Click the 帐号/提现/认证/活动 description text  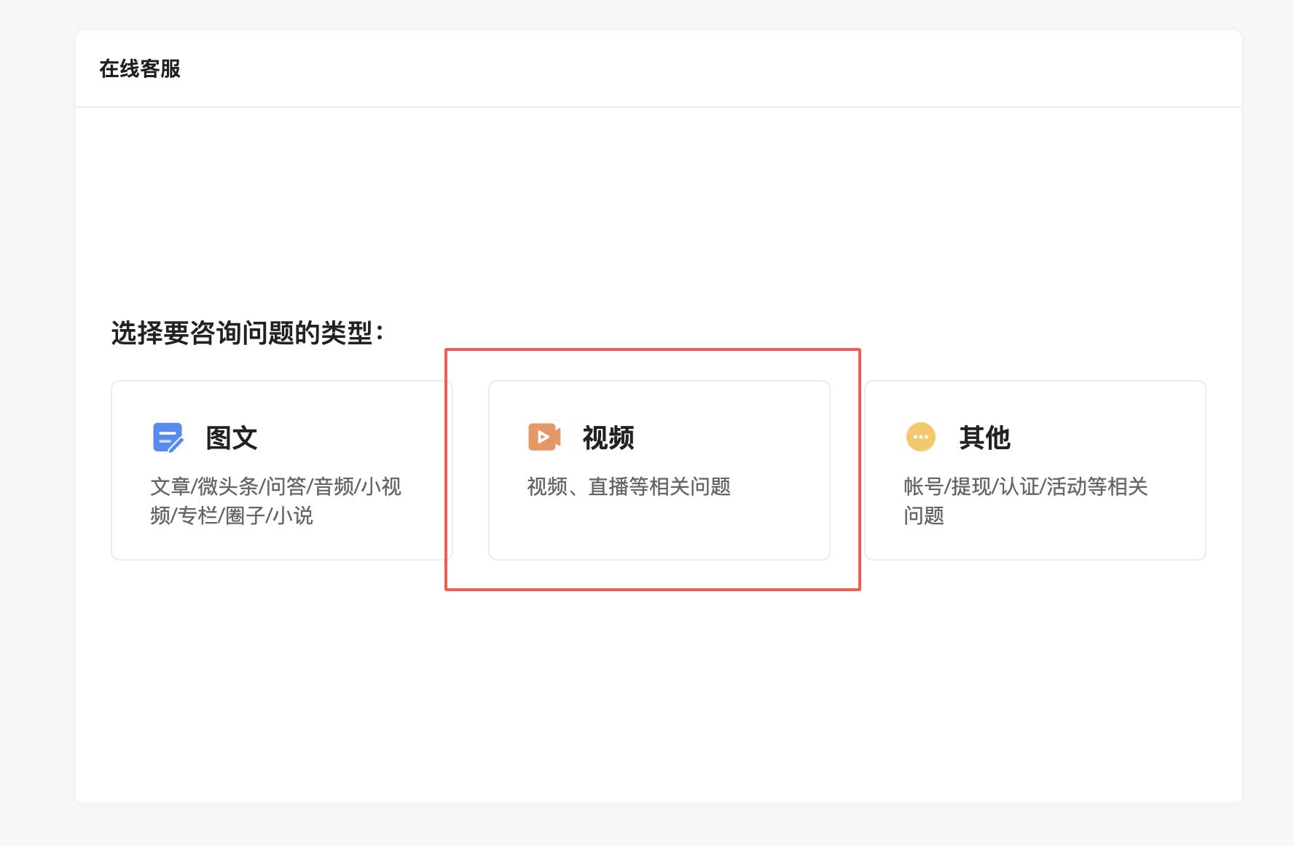pos(1024,488)
